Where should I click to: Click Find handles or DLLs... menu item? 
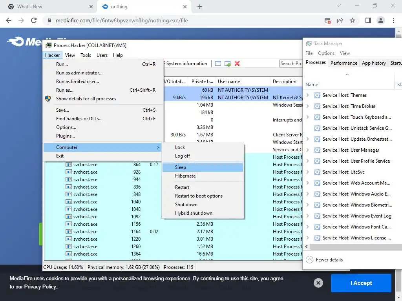coord(102,119)
